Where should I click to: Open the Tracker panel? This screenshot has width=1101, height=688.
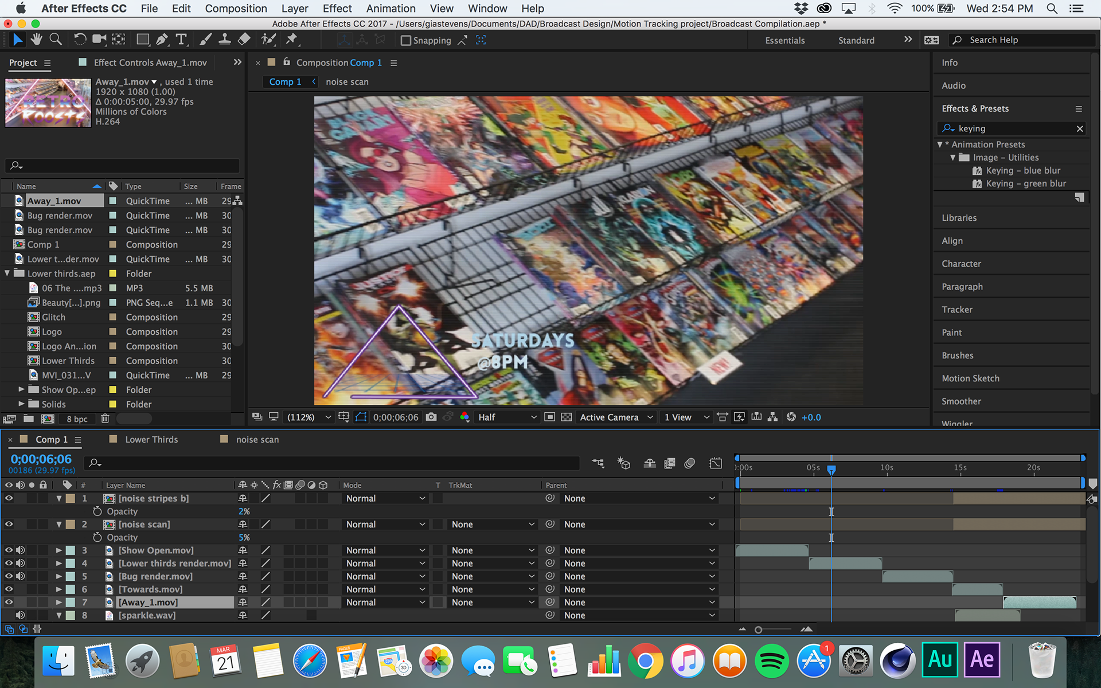pos(957,310)
